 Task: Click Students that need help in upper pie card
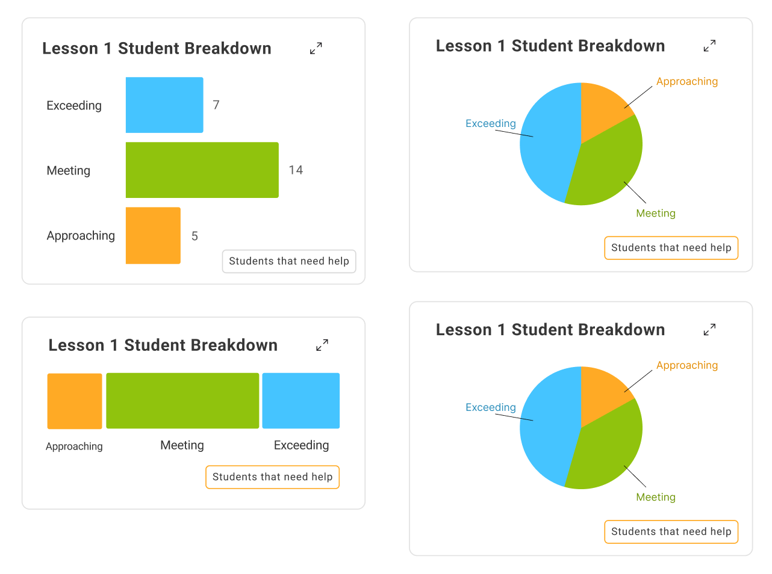click(x=671, y=248)
